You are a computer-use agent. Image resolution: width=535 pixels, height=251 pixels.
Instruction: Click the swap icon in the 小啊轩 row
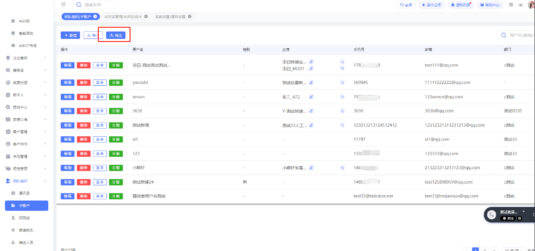click(x=343, y=168)
